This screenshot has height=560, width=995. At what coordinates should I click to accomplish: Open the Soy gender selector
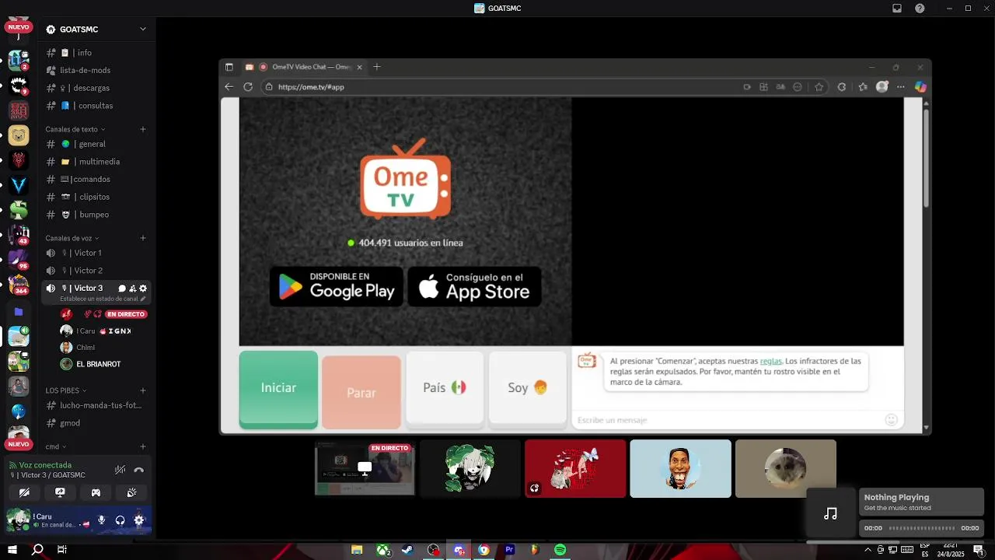528,387
